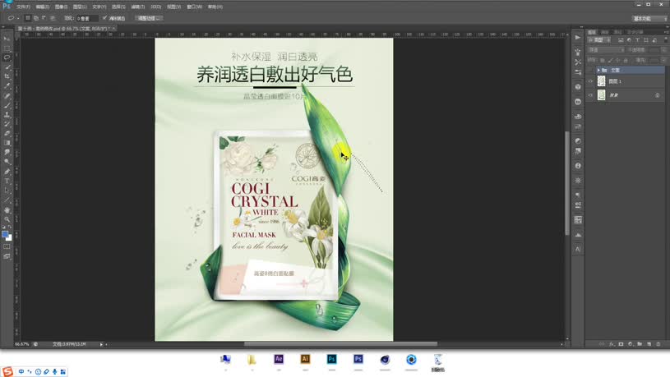
Task: Filter layers by type layers (T icon)
Action: [x=637, y=40]
